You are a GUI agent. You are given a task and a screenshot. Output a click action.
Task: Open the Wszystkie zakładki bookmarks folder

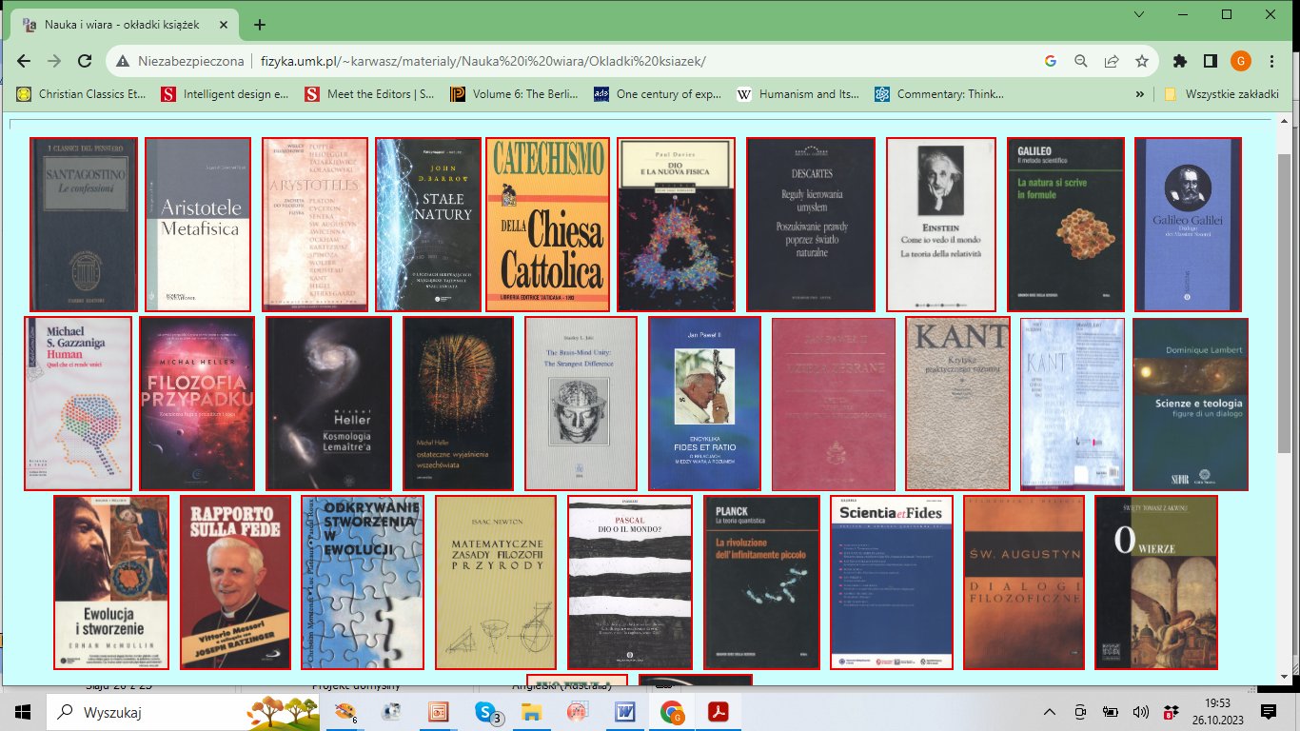click(x=1221, y=94)
